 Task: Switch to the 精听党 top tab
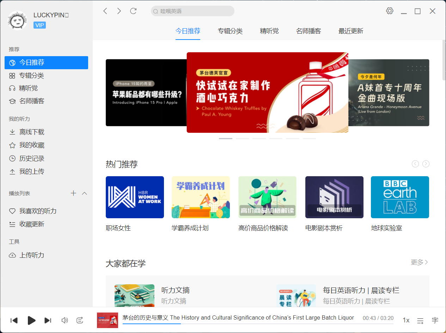coord(269,31)
